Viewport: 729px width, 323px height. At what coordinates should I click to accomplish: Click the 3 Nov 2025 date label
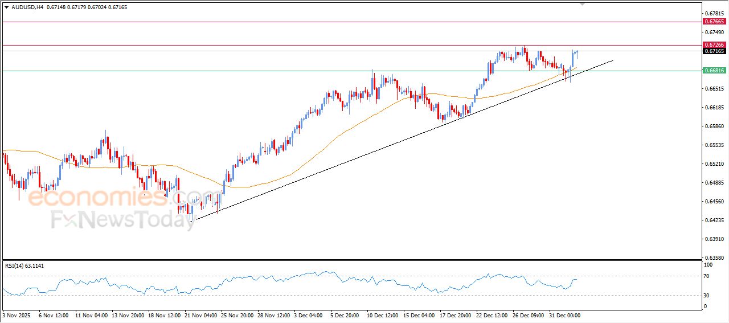click(16, 315)
